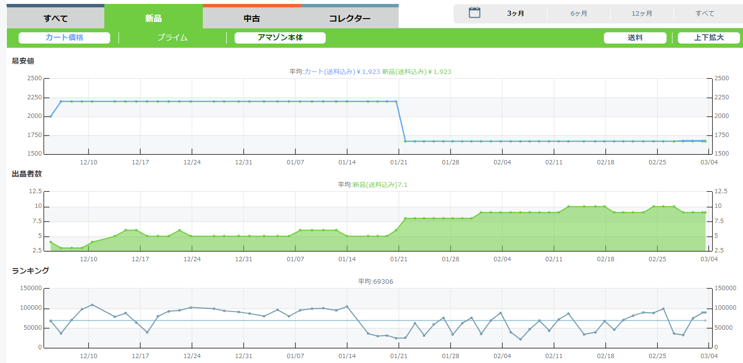Select the 新品 tab
Screen dimensions: 743x363
[x=153, y=19]
